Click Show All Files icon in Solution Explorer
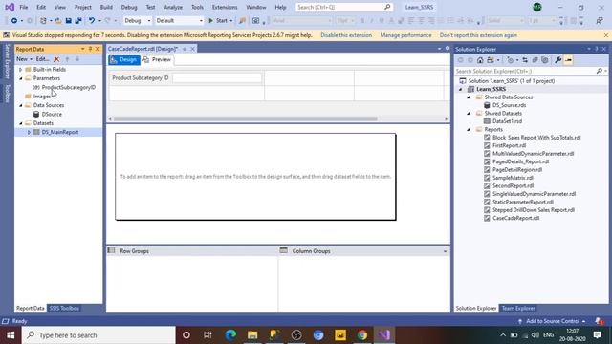Image resolution: width=612 pixels, height=344 pixels. coord(545,60)
